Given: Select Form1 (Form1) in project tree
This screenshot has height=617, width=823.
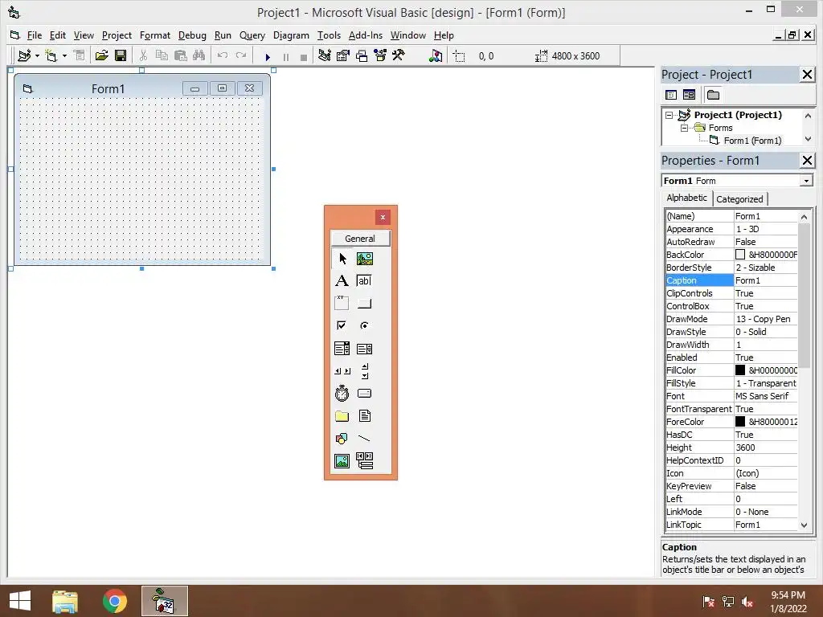Looking at the screenshot, I should coord(752,141).
